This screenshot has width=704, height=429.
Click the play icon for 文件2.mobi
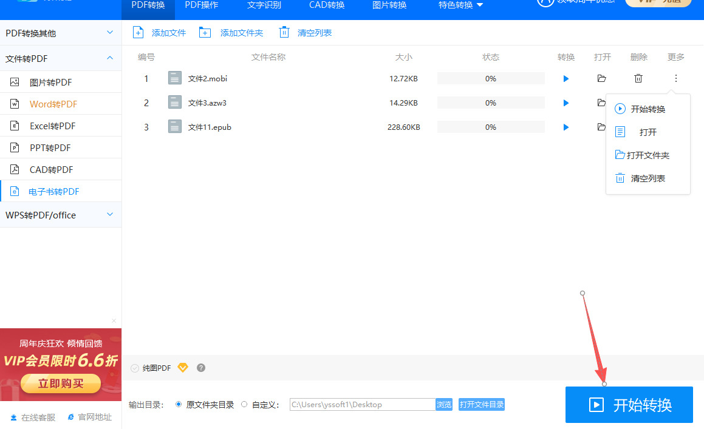(x=566, y=79)
